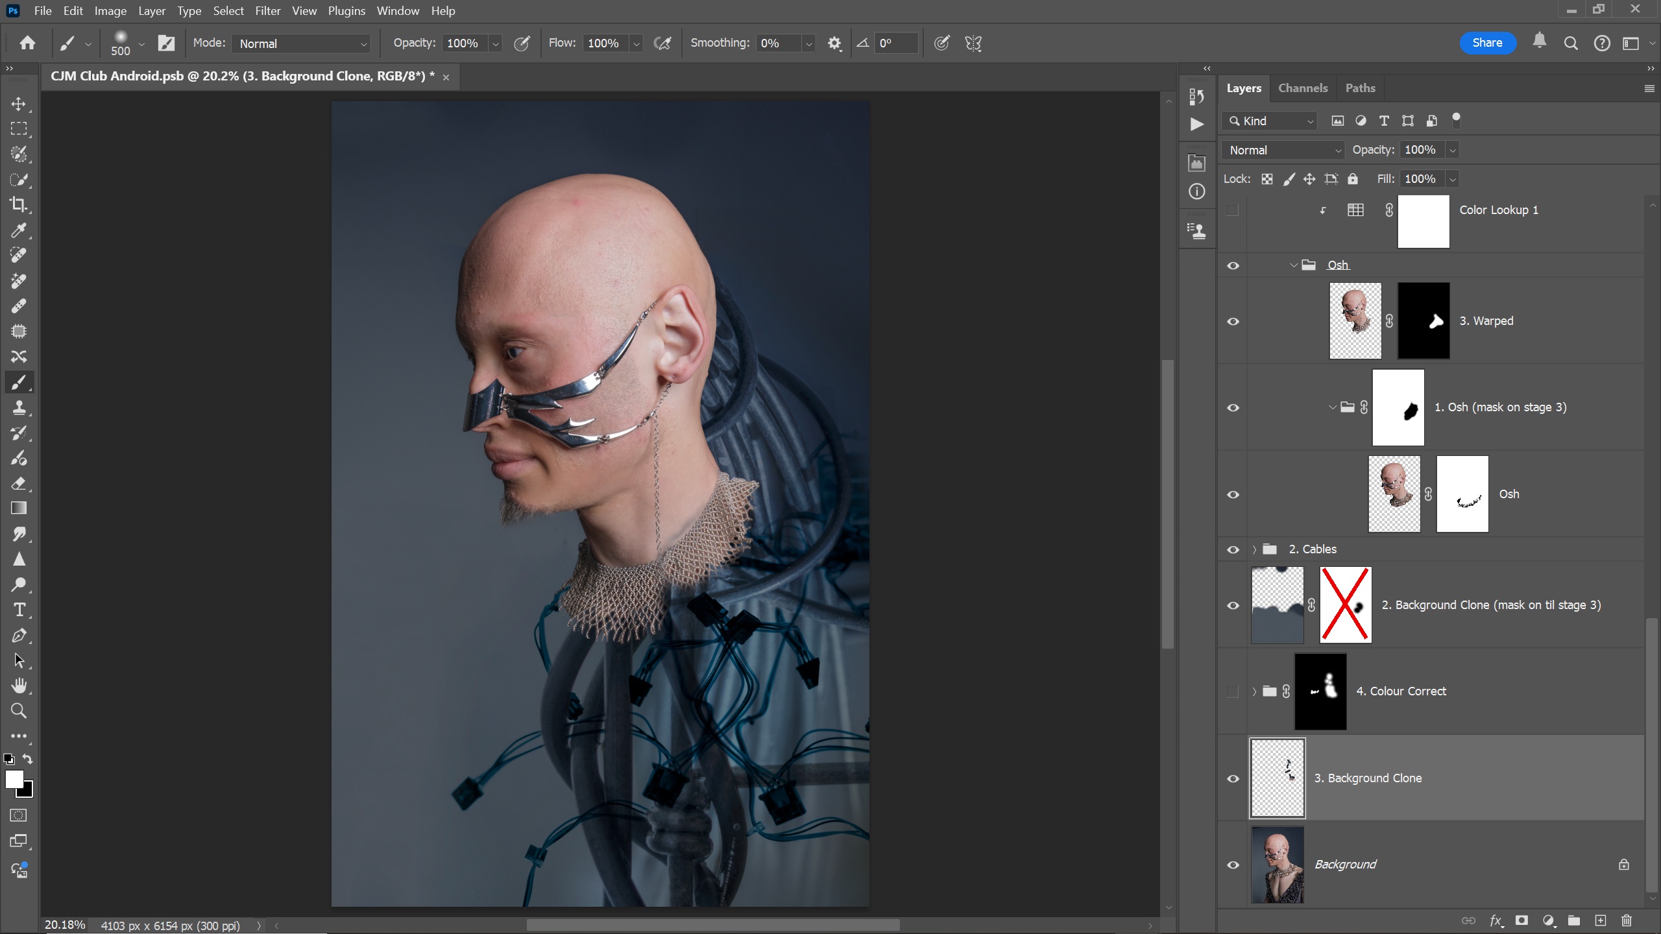Click the delete layer trash icon
Screen dimensions: 1661x934
[1627, 920]
